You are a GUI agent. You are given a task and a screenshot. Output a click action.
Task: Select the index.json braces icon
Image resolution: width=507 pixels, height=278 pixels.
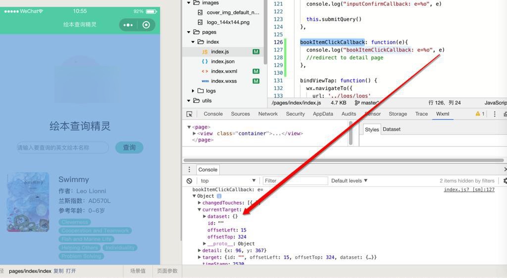click(x=204, y=61)
